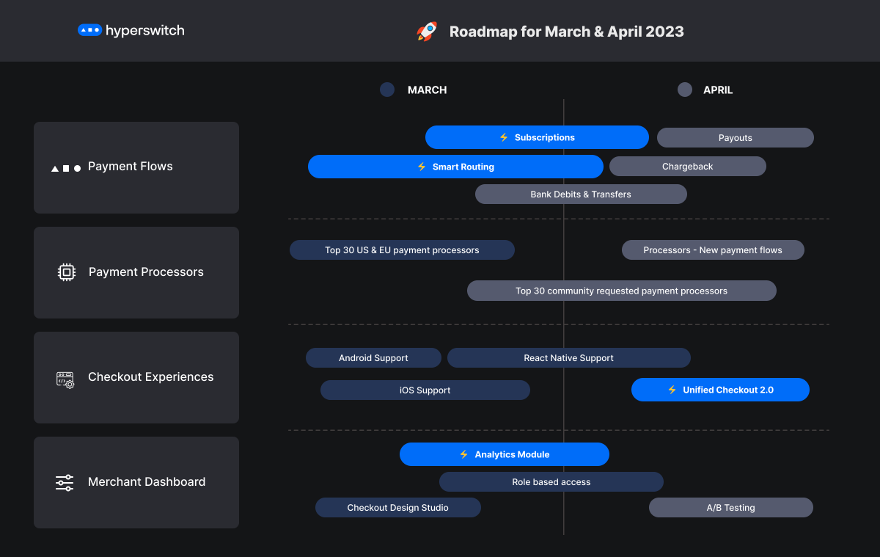Image resolution: width=880 pixels, height=557 pixels.
Task: Open the Payment Flows category card
Action: 136,167
